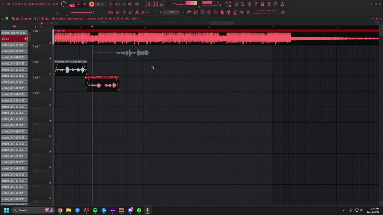Image resolution: width=383 pixels, height=215 pixels.
Task: Save new version with floppy arrows icon
Action: coord(269,4)
